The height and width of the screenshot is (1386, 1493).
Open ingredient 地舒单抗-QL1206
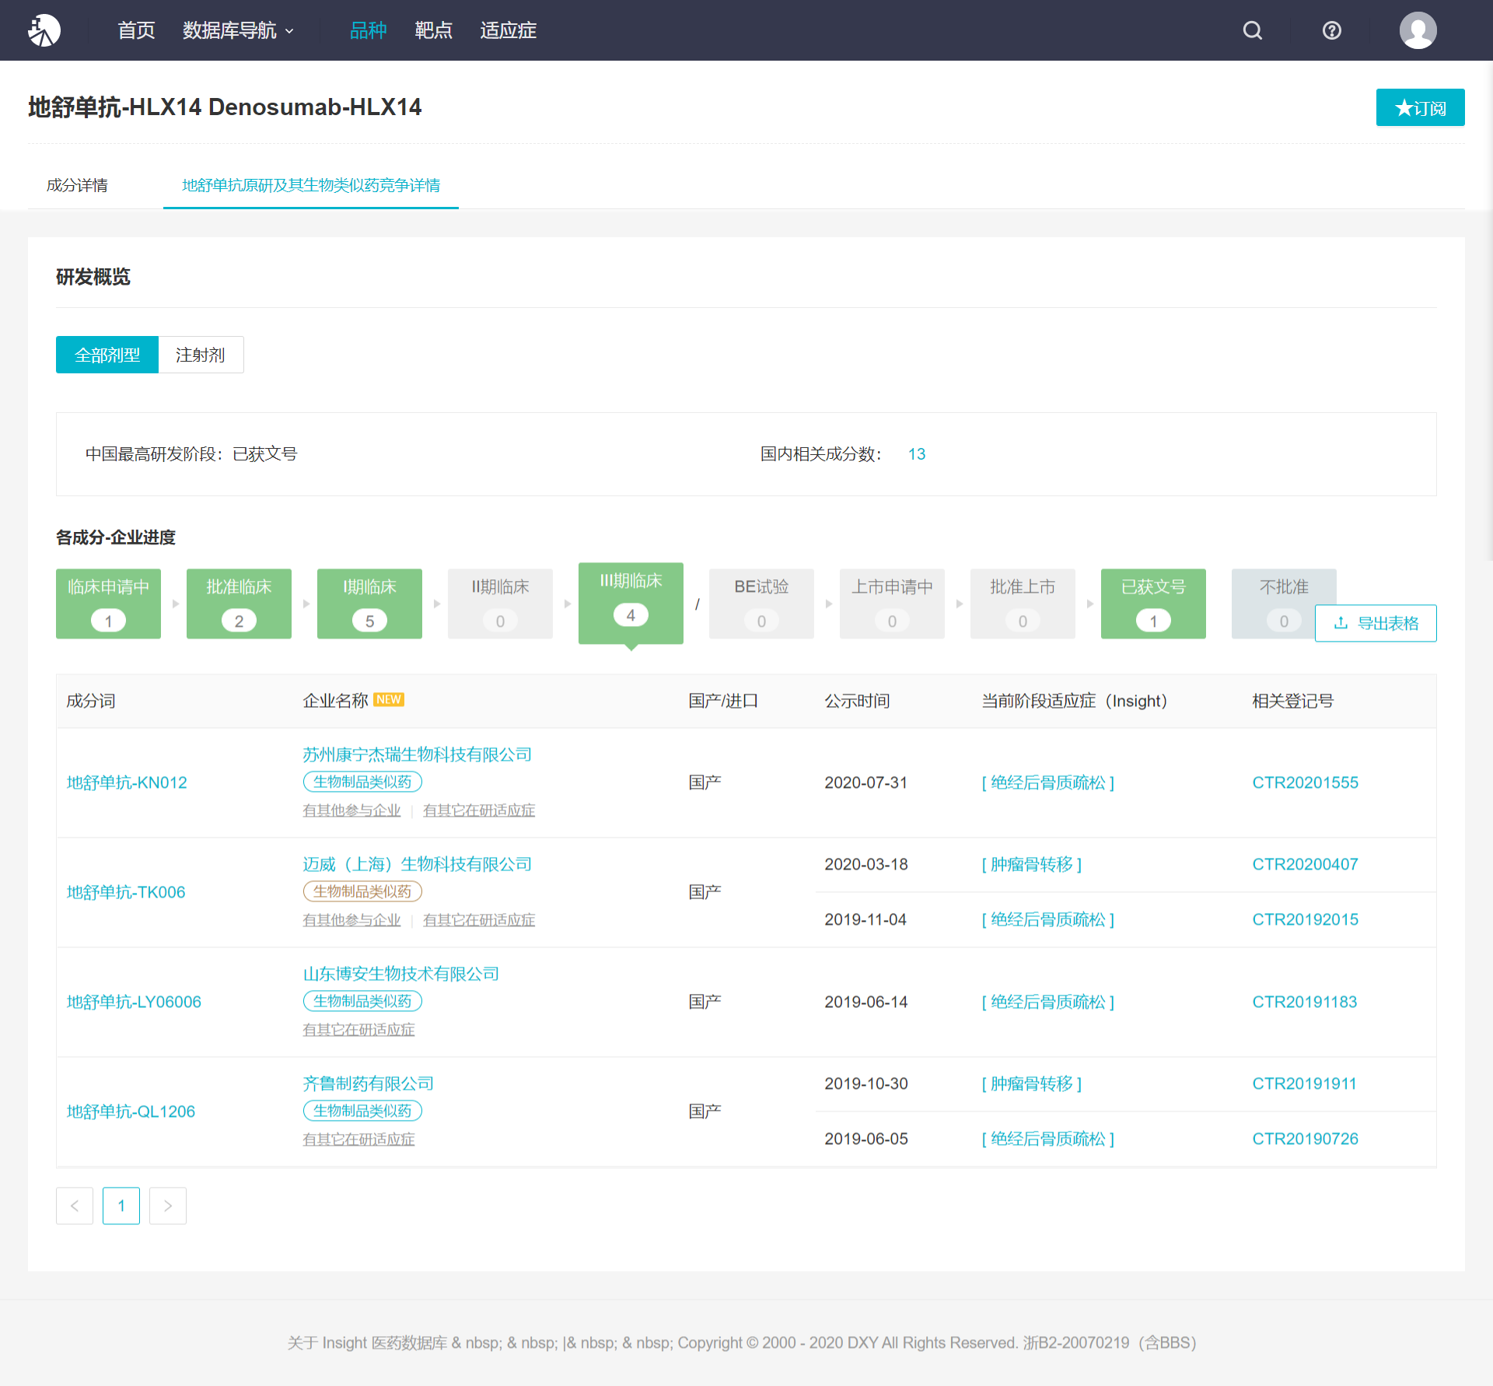[x=131, y=1111]
